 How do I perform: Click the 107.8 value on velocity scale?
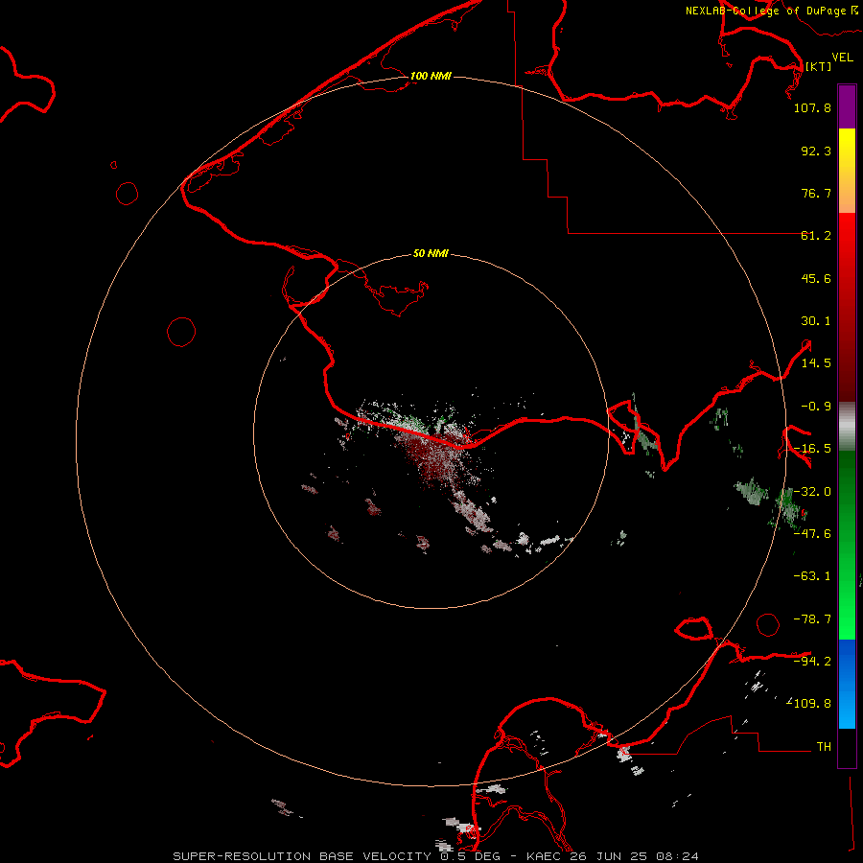tap(812, 107)
